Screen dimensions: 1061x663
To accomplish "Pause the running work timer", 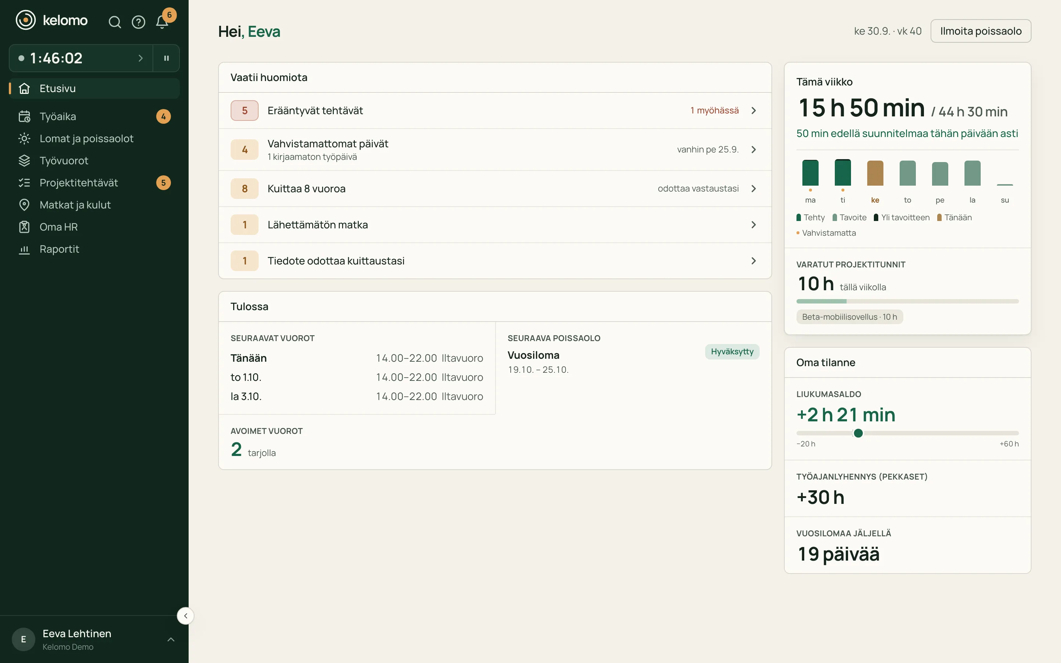I will pos(166,58).
